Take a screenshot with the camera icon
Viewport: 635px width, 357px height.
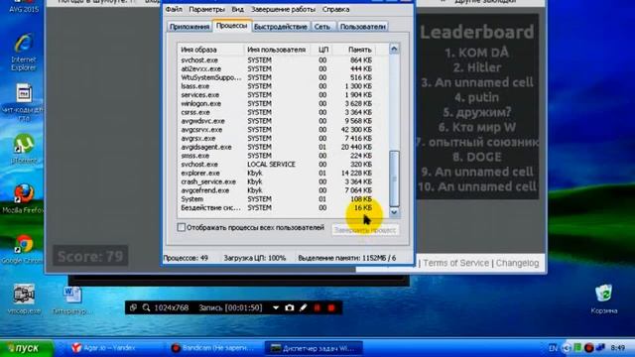pos(289,307)
